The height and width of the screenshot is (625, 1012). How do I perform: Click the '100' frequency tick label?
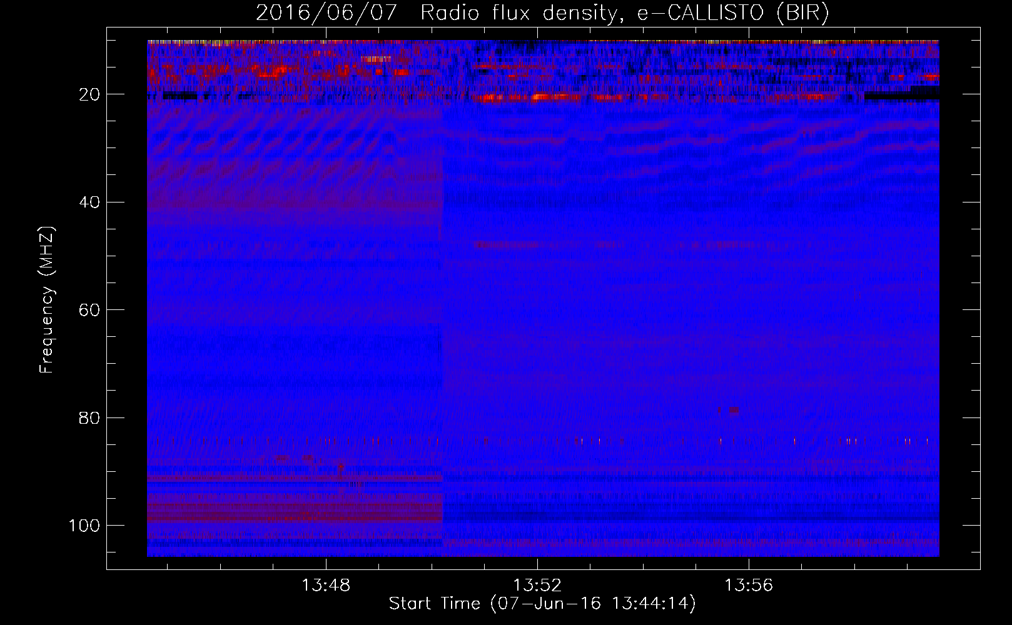click(x=84, y=526)
